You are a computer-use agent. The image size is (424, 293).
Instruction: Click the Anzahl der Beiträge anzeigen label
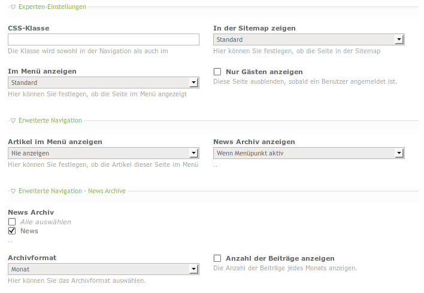point(280,258)
